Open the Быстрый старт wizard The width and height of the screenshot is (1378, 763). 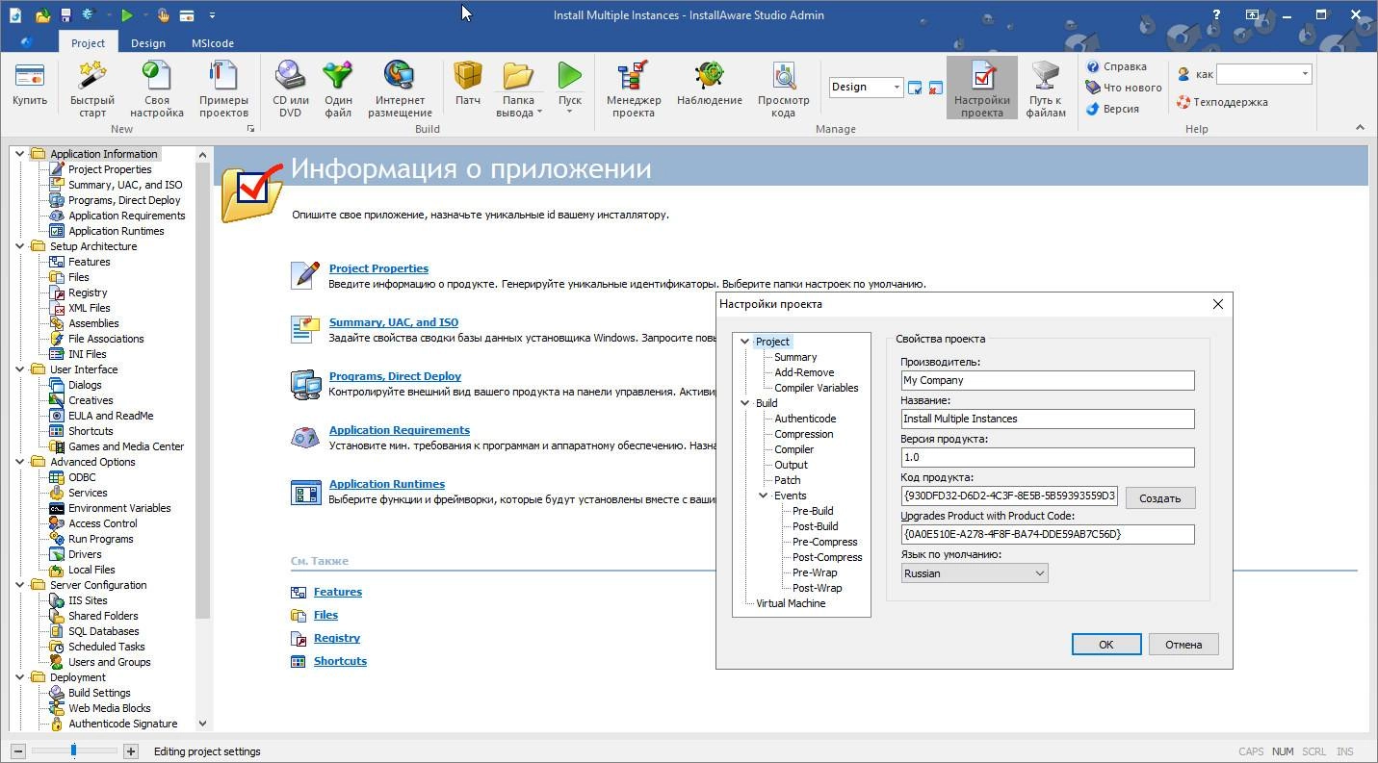pos(92,89)
